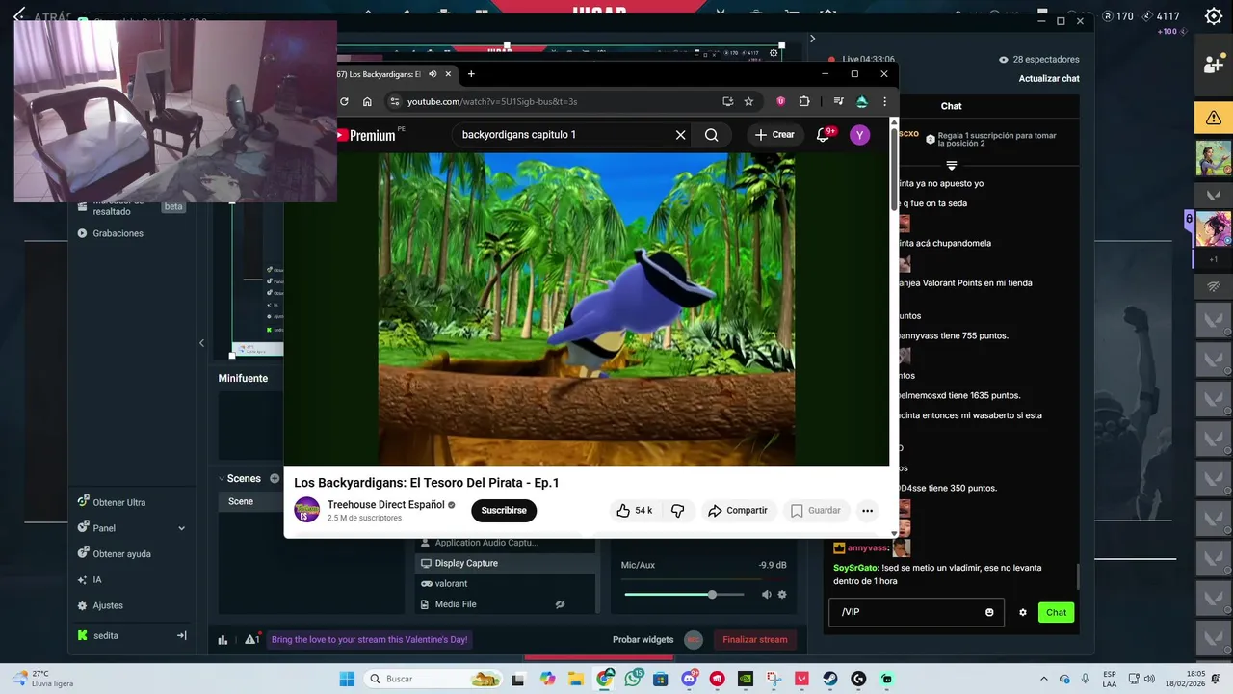Select the Display Capture source

click(506, 563)
